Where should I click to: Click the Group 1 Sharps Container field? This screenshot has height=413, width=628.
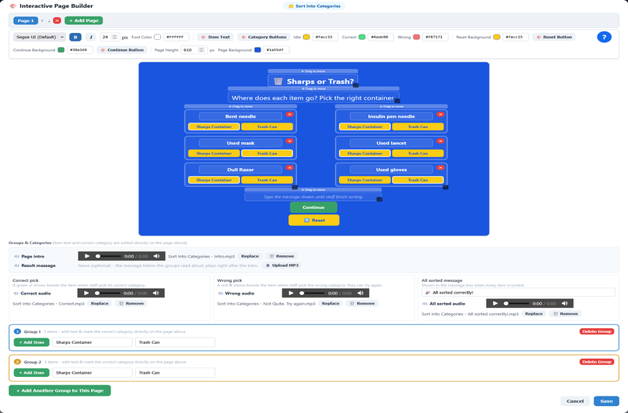[92, 342]
